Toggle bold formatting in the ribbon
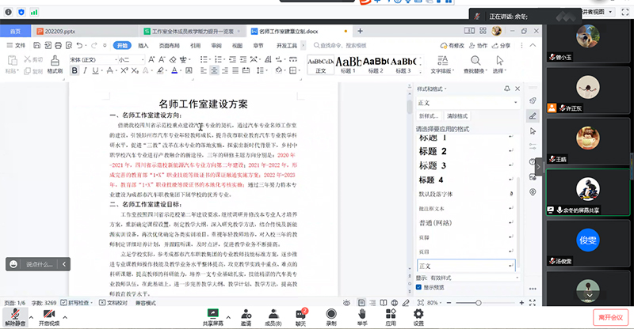This screenshot has height=329, width=634. 75,70
